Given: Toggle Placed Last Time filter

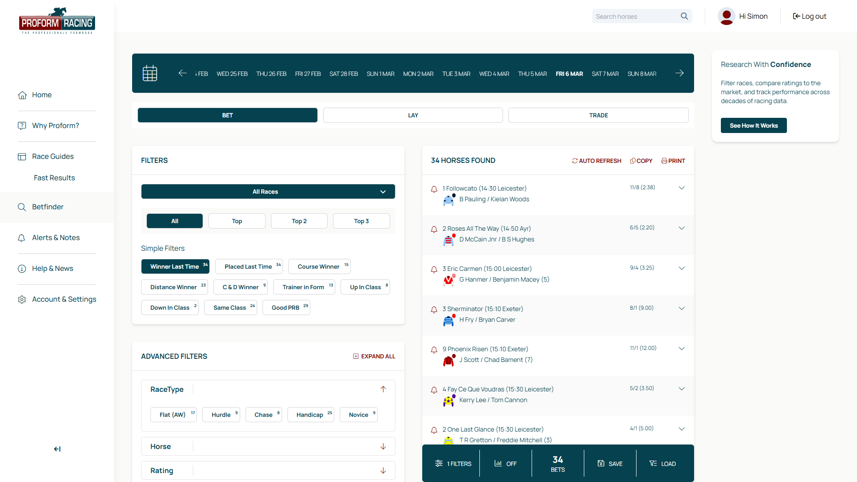Looking at the screenshot, I should tap(249, 266).
